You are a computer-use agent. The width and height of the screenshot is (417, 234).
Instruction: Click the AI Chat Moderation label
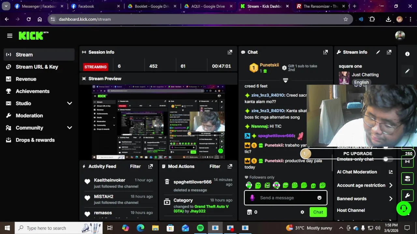[x=357, y=172]
